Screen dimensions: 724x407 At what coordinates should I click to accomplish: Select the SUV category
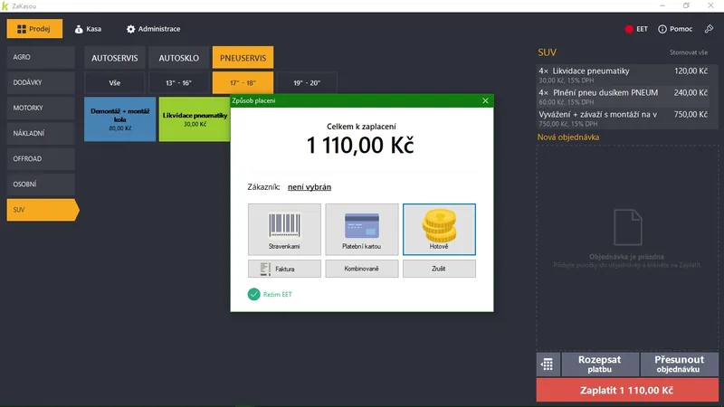tap(43, 210)
